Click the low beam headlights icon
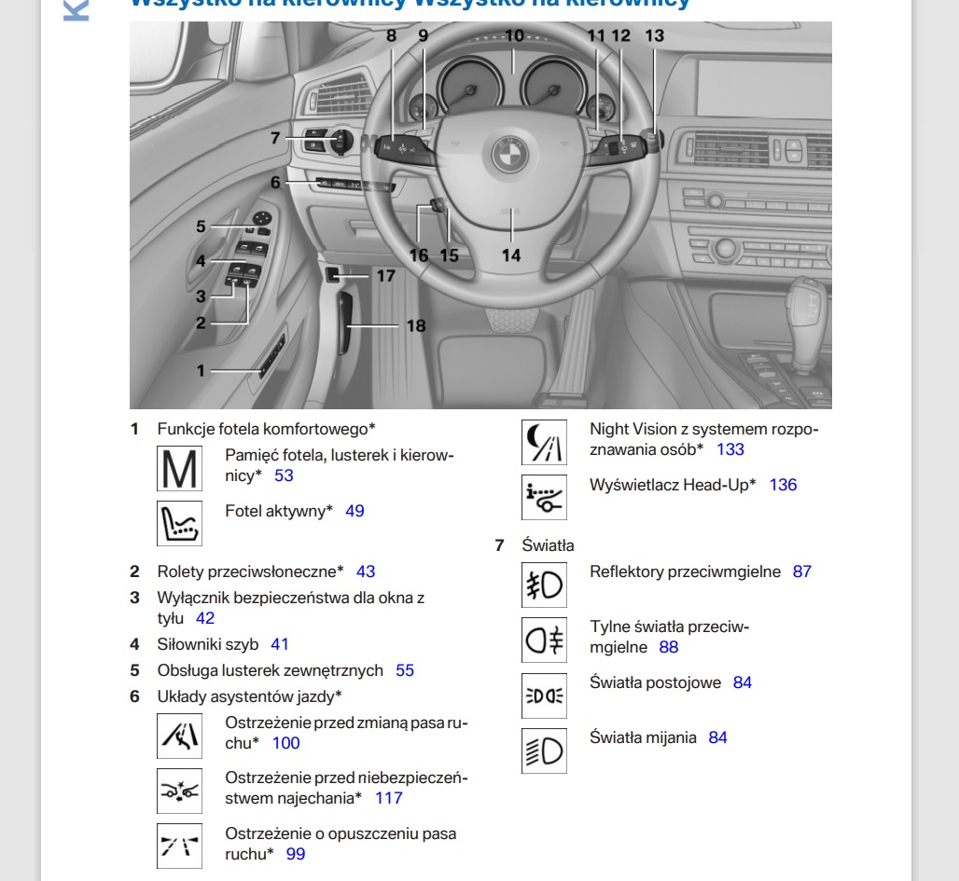959x881 pixels. 544,750
